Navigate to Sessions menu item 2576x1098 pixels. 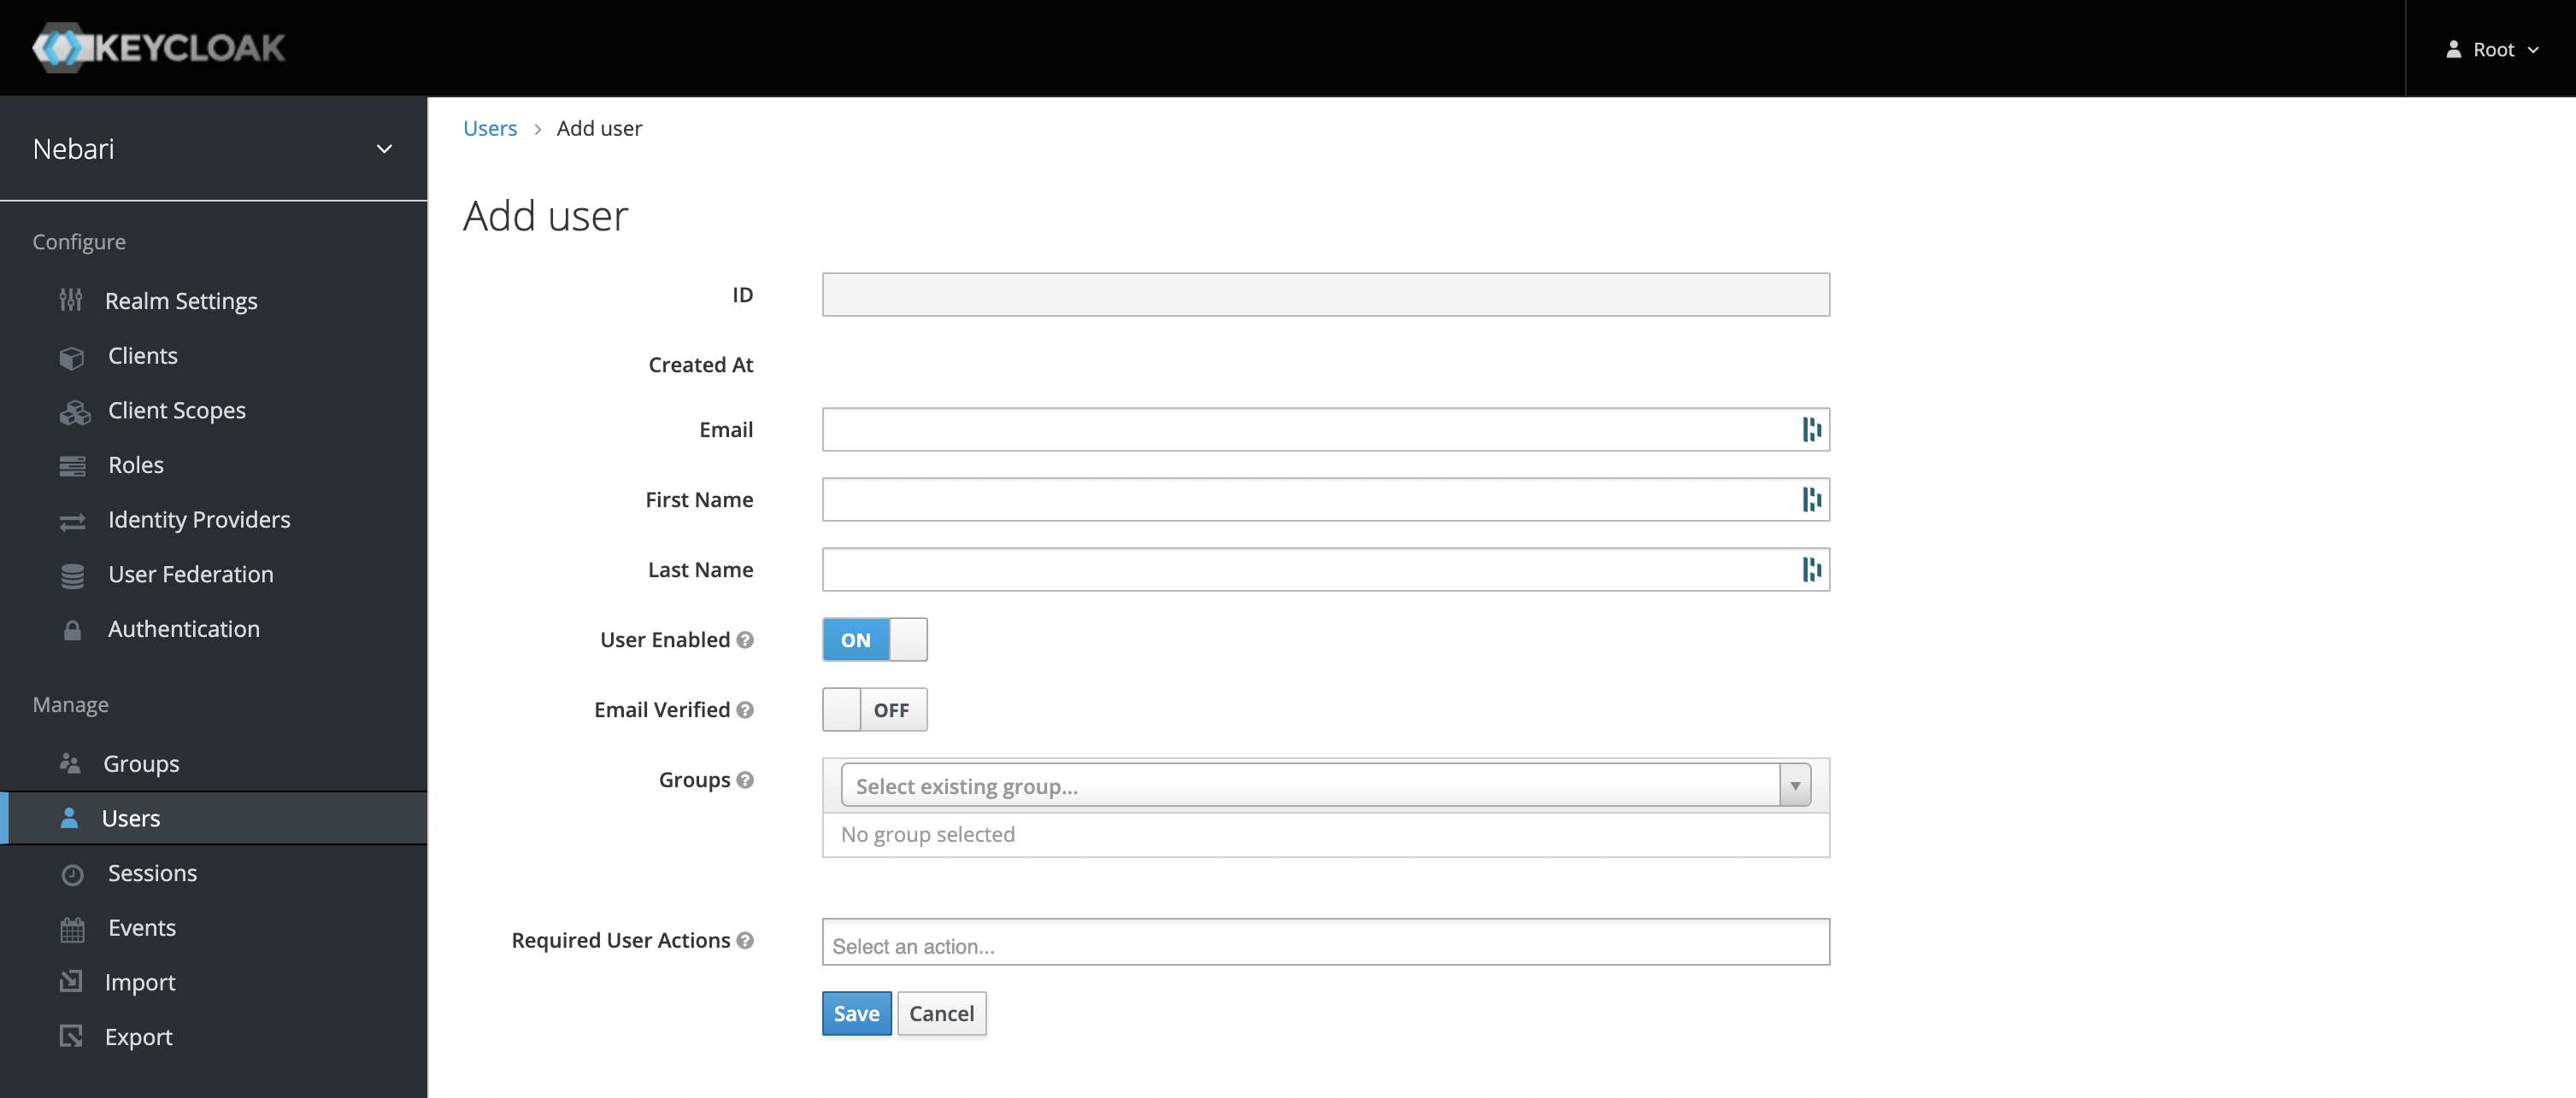pos(151,872)
